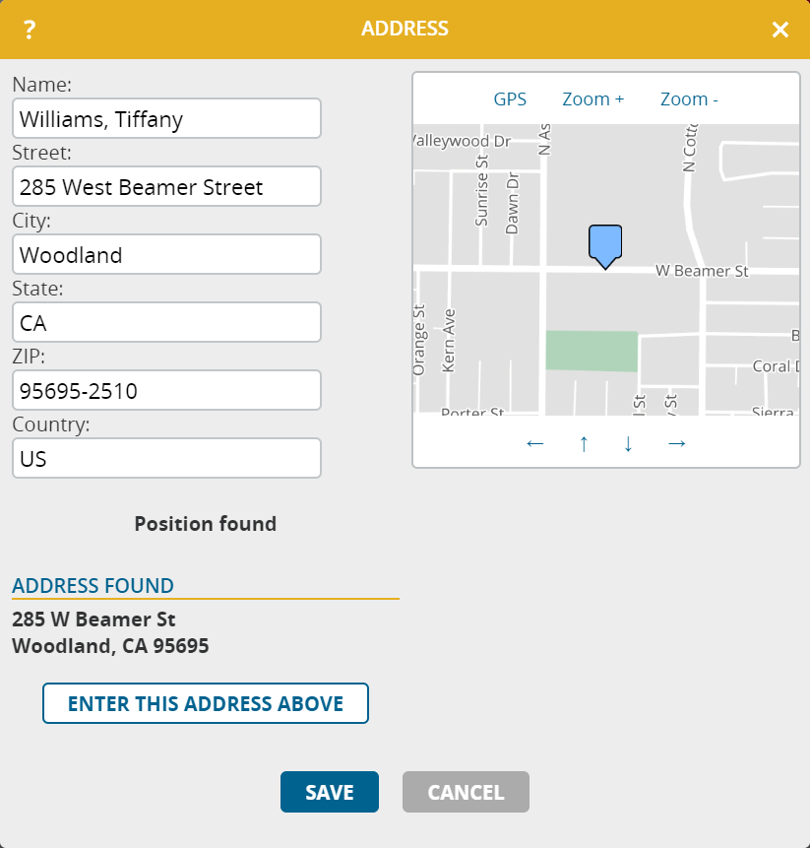
Task: Focus the Name field with Williams, Tiffany
Action: point(167,118)
